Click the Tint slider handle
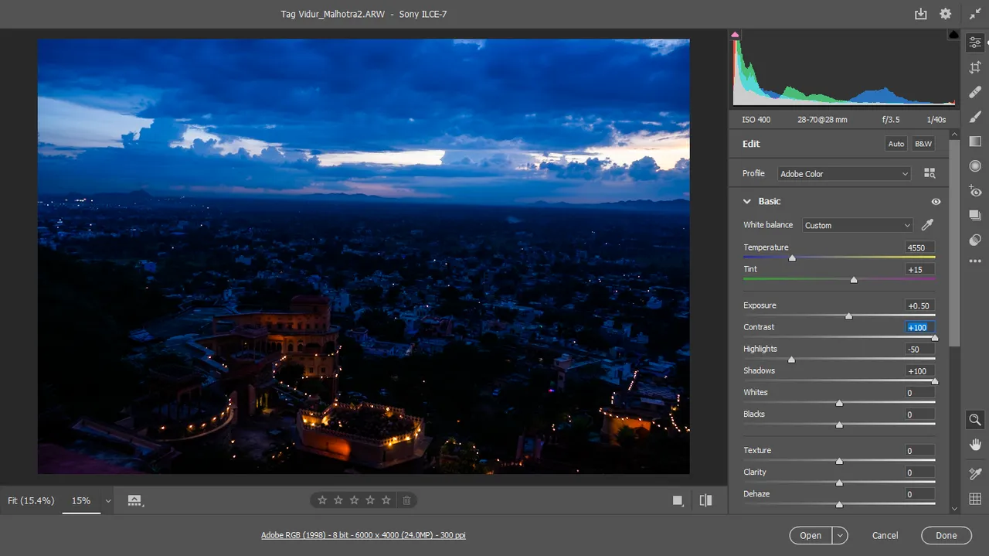This screenshot has height=556, width=989. 854,280
